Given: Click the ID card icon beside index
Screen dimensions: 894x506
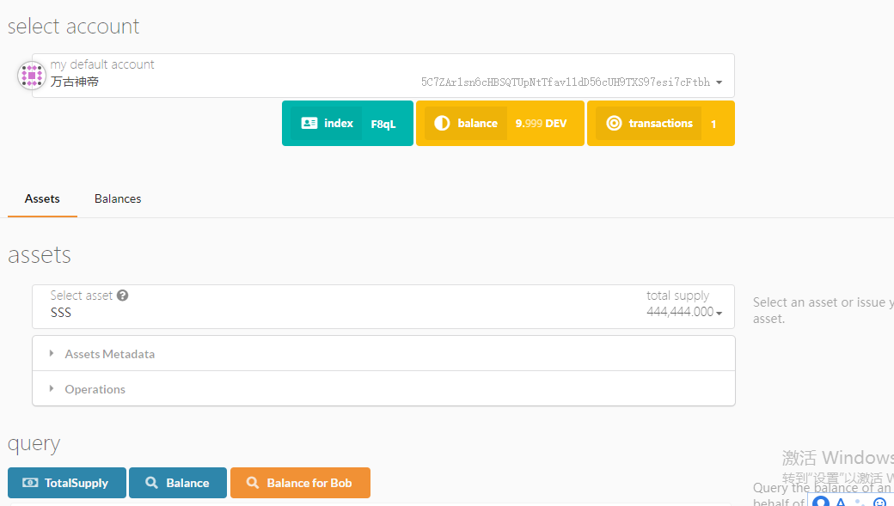Looking at the screenshot, I should 309,124.
